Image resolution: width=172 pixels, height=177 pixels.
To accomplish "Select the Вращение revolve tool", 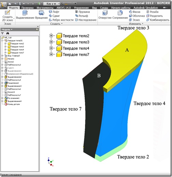I will point(41,15).
